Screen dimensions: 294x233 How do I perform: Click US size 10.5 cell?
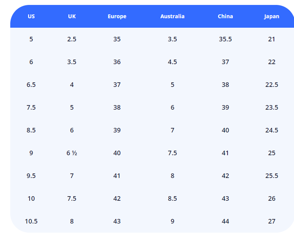tap(31, 221)
